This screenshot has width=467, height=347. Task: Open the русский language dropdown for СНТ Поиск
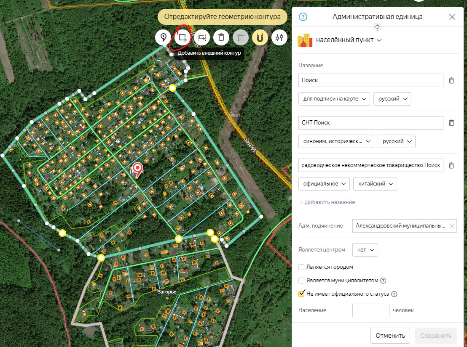pyautogui.click(x=397, y=141)
